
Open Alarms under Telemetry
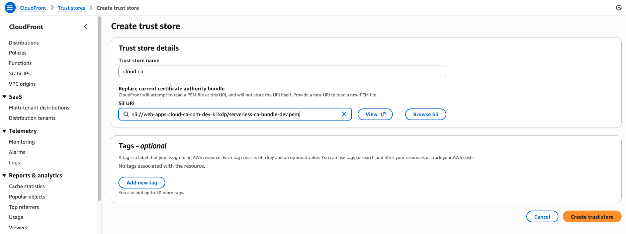coord(17,152)
